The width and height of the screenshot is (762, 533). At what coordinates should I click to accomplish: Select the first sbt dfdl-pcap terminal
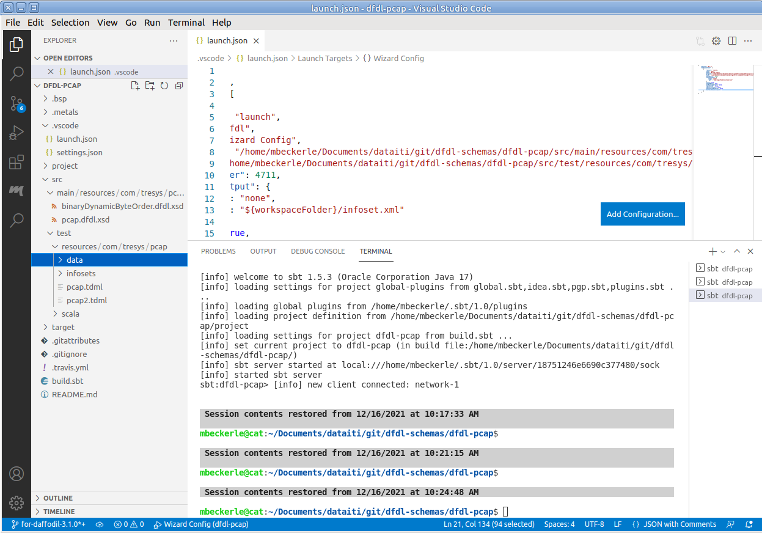(725, 268)
